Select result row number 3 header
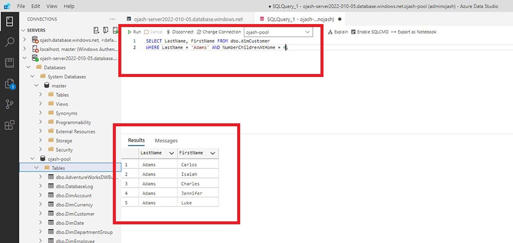Screen dimensions: 513x243 pos(130,183)
